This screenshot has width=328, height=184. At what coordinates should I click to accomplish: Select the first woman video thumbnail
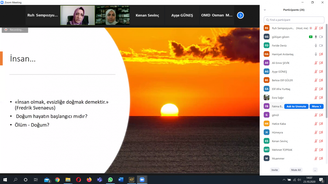tap(78, 15)
